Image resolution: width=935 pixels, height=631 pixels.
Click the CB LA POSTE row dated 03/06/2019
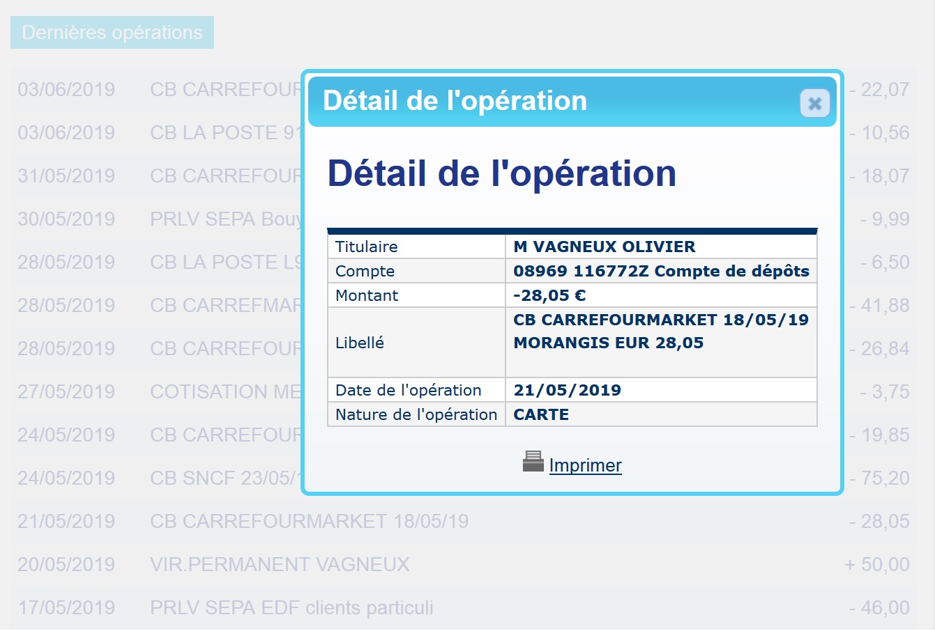pyautogui.click(x=223, y=132)
